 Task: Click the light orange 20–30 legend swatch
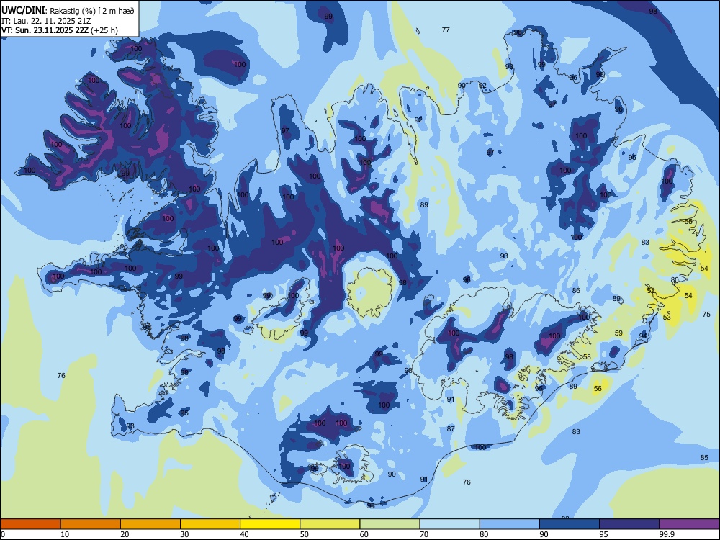(x=150, y=524)
